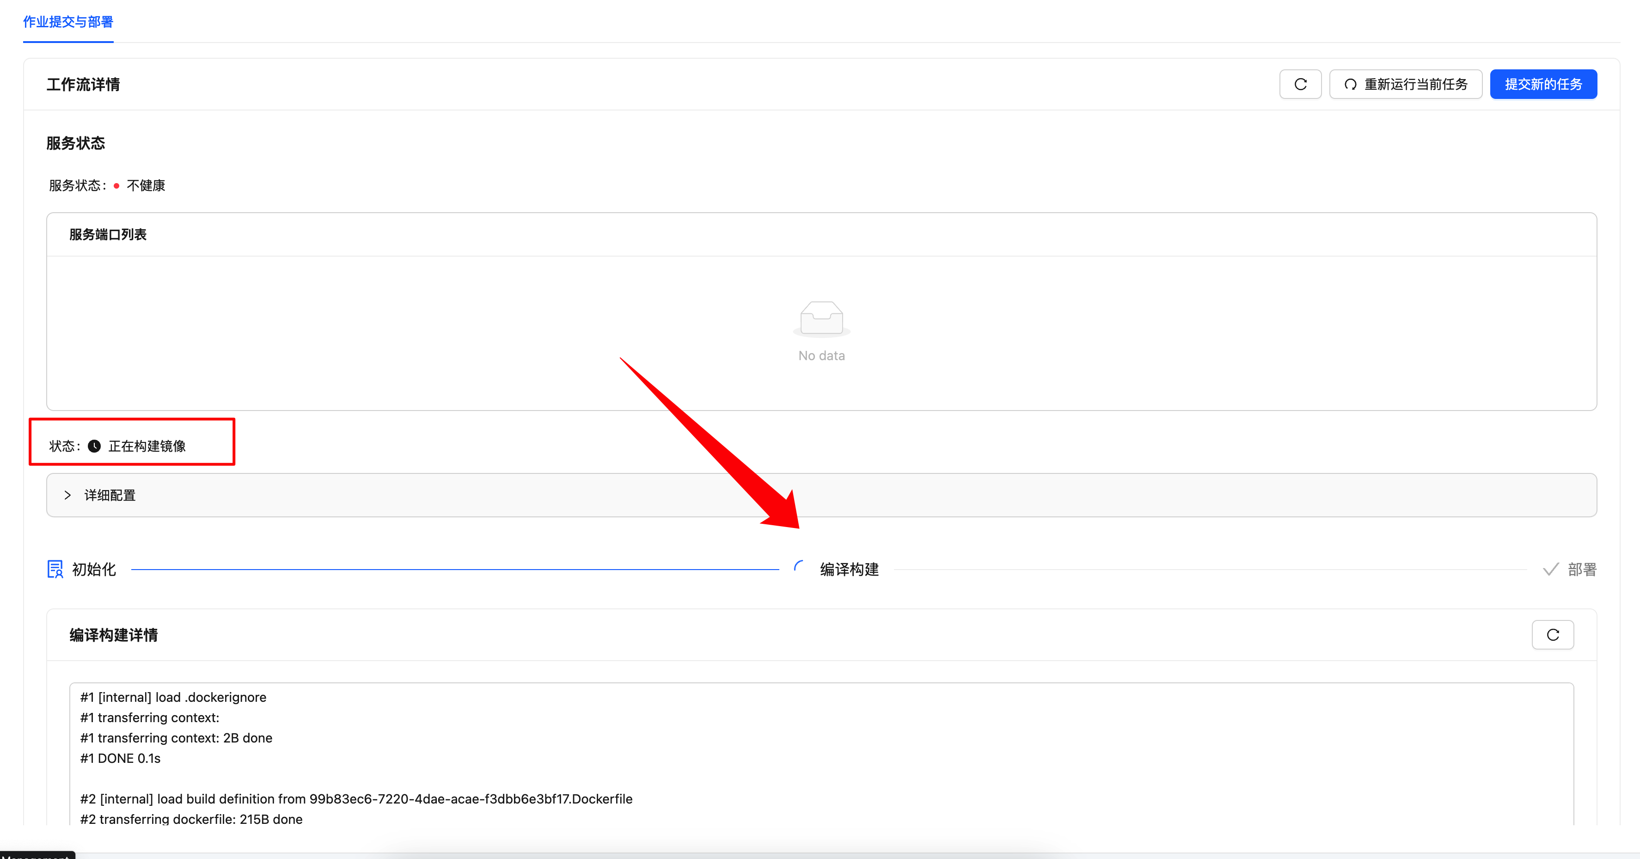Screen dimensions: 1640x859
Task: Click the empty inbox No data icon
Action: [x=821, y=319]
